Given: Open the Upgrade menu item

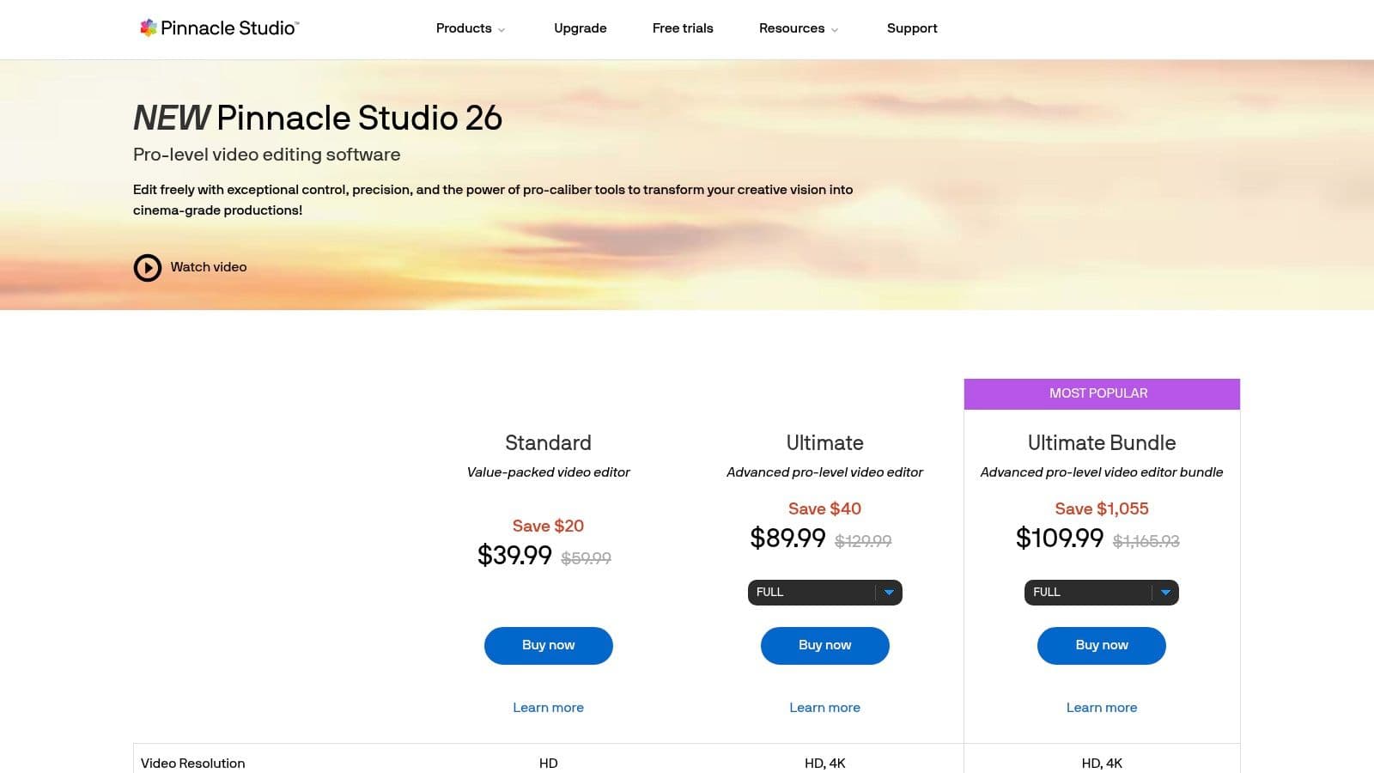Looking at the screenshot, I should (581, 28).
